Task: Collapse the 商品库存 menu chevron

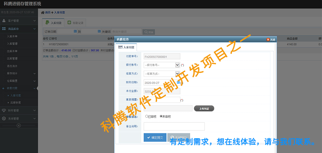Action: point(34,29)
